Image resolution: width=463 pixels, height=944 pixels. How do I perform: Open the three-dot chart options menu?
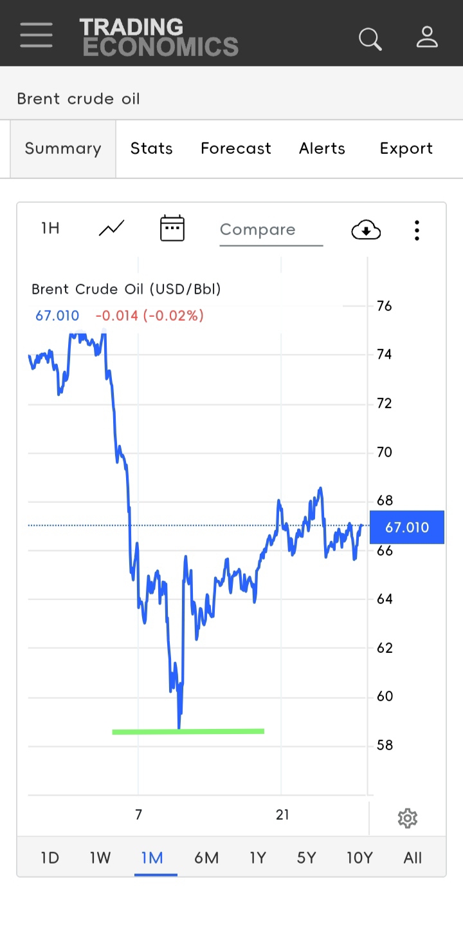(417, 230)
